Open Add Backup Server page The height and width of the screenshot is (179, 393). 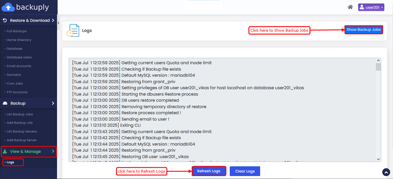tap(22, 140)
